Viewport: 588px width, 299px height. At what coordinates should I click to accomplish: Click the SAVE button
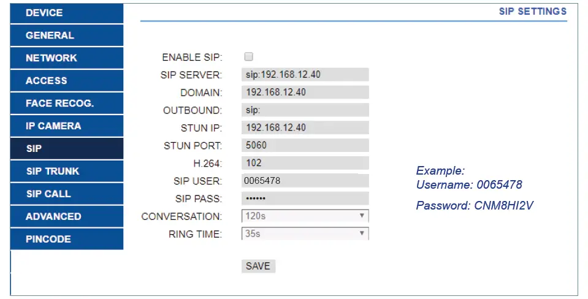[258, 266]
